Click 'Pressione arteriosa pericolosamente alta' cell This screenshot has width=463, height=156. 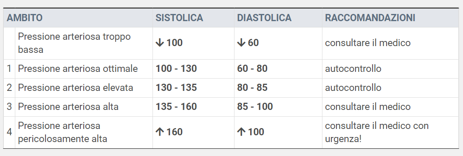(x=84, y=132)
